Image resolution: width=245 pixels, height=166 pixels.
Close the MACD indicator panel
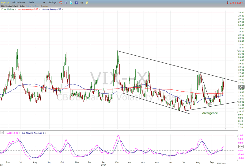(2, 133)
